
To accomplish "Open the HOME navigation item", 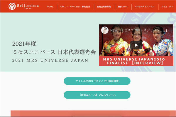I will [50, 6].
